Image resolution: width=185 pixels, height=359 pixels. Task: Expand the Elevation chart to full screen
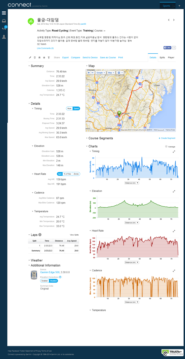click(174, 191)
